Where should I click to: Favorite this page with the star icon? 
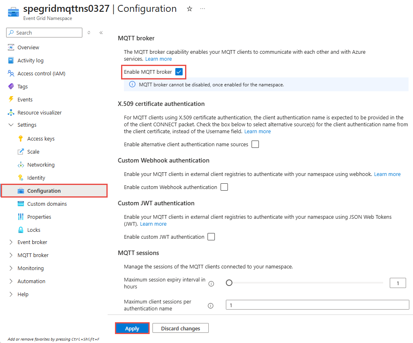click(x=190, y=9)
